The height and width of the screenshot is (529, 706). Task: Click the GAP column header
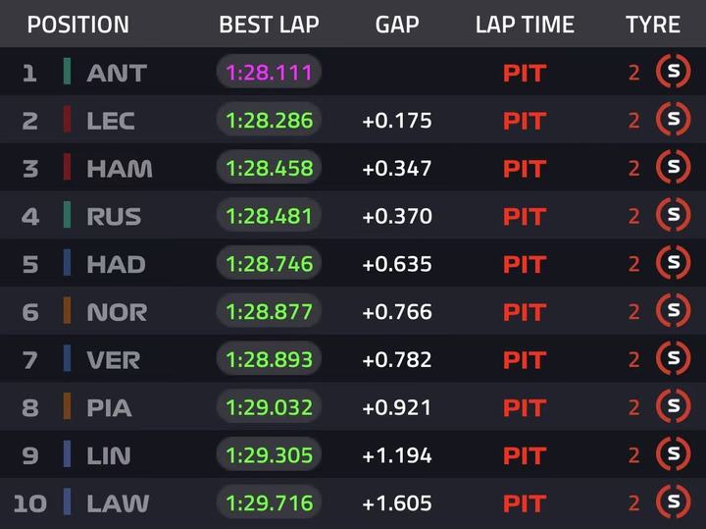point(397,25)
